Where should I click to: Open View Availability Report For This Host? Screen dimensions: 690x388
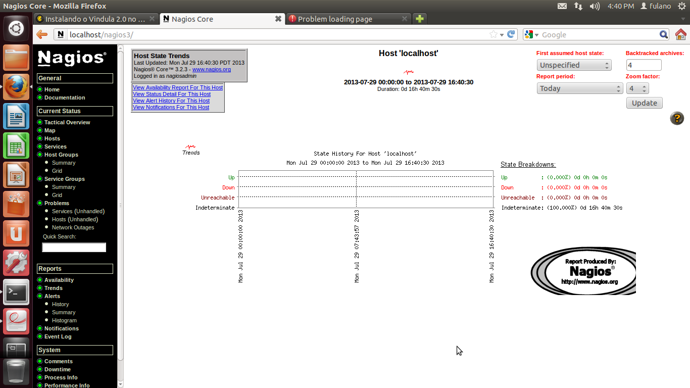[x=178, y=87]
